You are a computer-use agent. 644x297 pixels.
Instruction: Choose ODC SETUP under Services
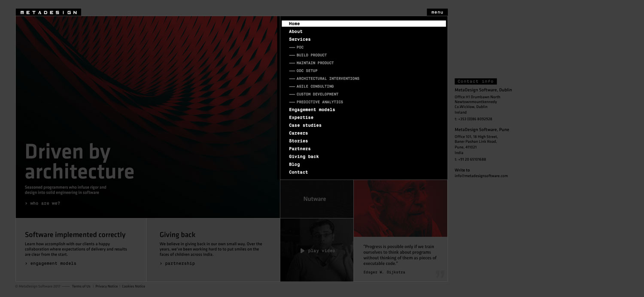(x=306, y=70)
